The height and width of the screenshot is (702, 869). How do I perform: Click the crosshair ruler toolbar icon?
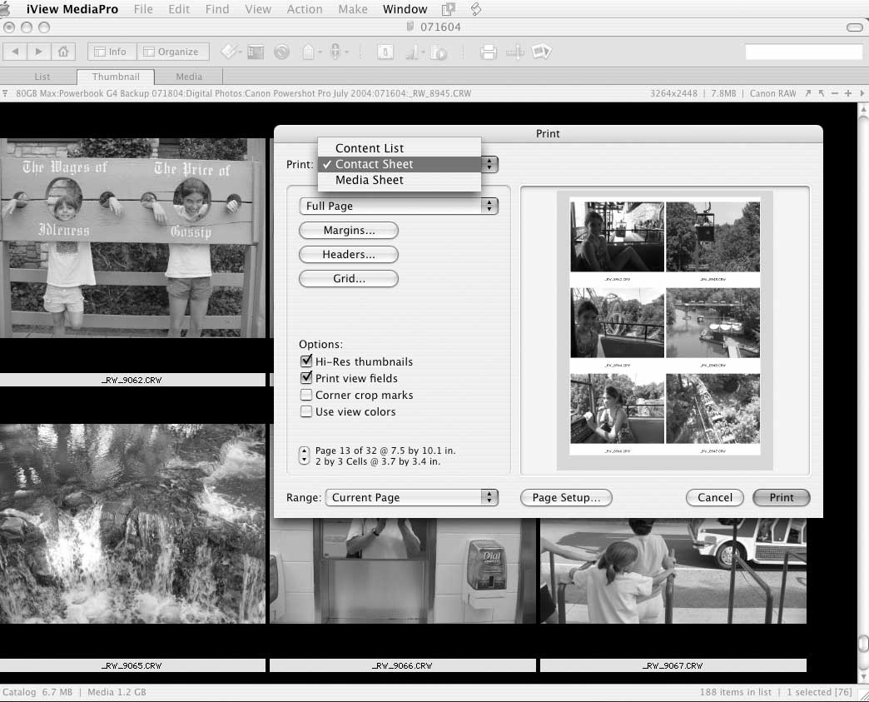click(x=515, y=52)
